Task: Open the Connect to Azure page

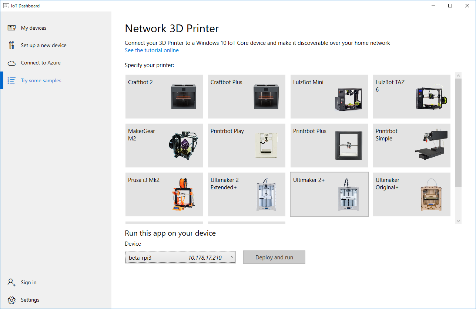Action: click(x=56, y=63)
